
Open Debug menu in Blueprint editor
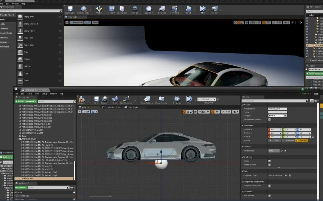[45, 94]
